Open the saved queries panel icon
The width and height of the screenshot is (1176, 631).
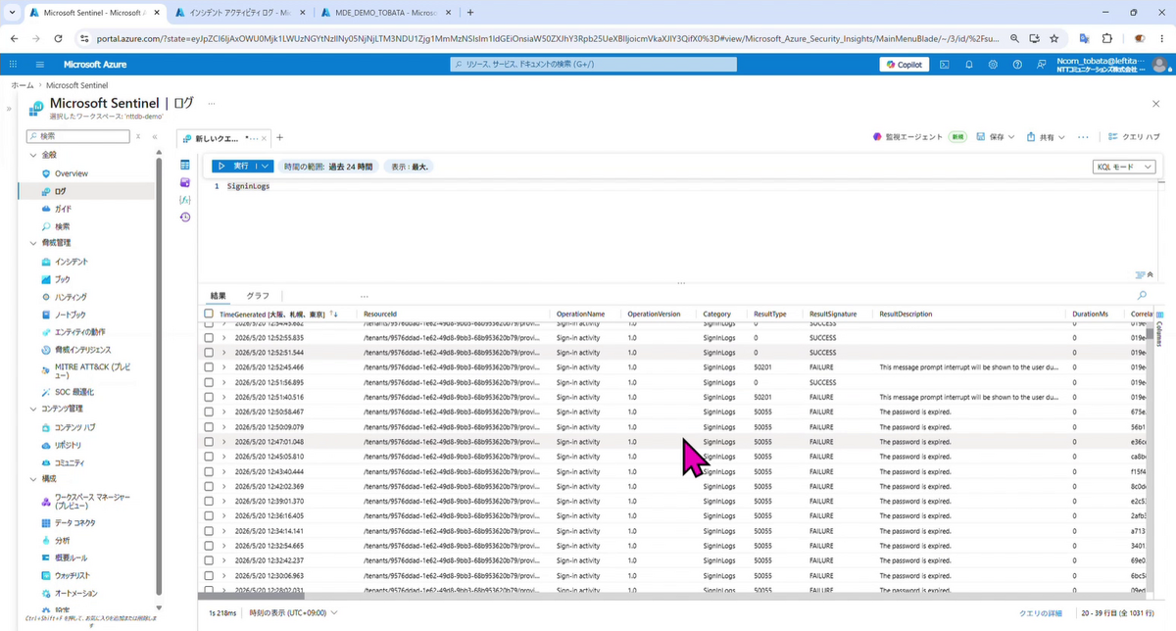click(x=184, y=182)
